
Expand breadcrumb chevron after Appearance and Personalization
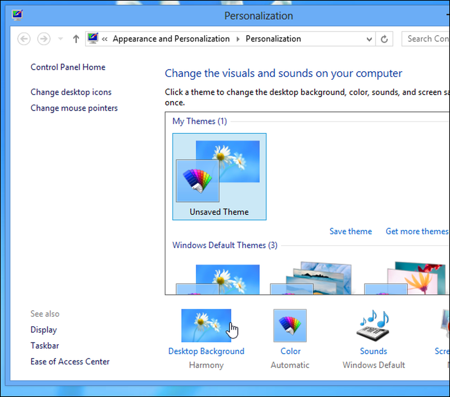(238, 39)
